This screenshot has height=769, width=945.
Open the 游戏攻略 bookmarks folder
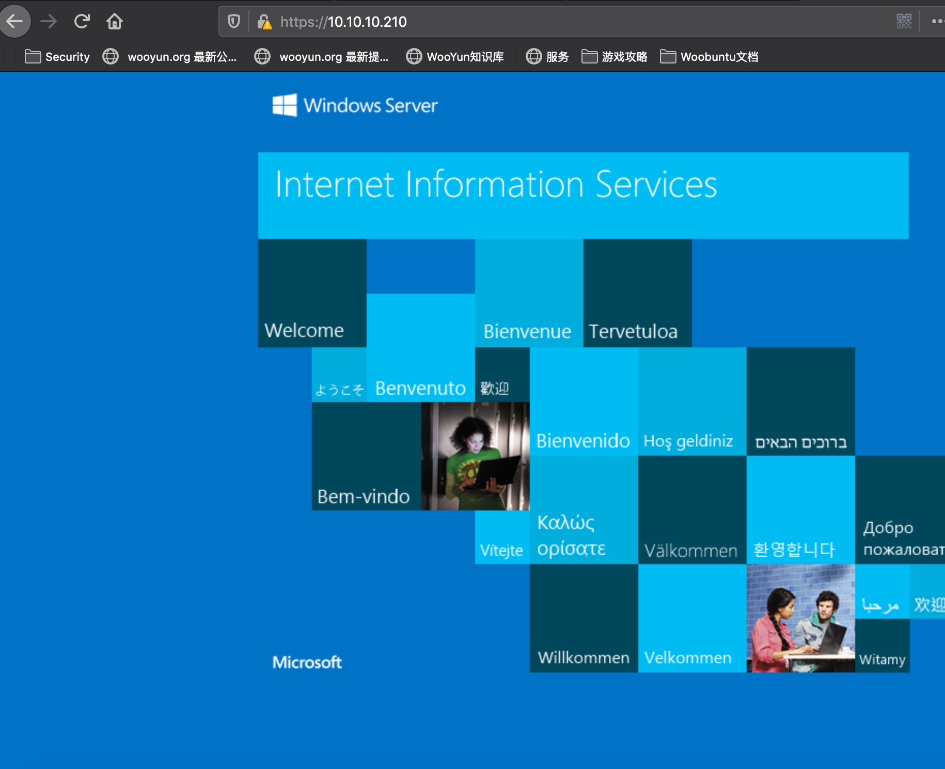(614, 57)
